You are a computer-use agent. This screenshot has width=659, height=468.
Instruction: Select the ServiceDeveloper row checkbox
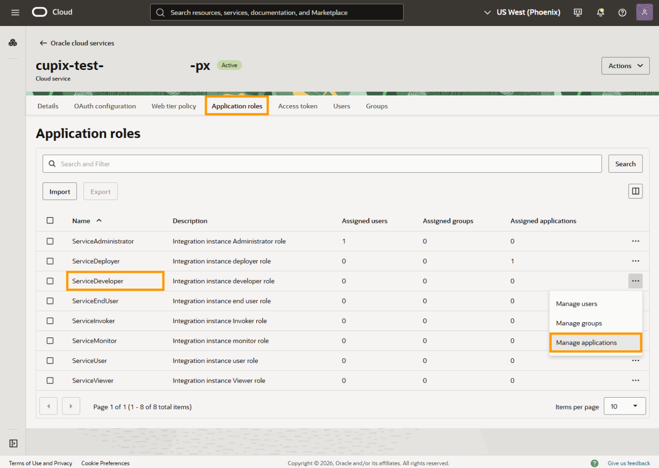click(x=50, y=281)
